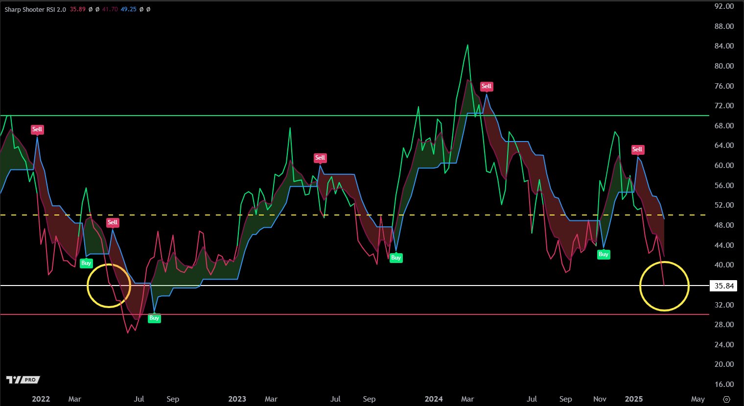Click the blue 49.25 legend value

coord(128,9)
